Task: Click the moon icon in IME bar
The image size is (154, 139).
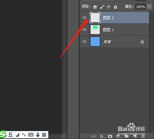Action: tap(18, 135)
